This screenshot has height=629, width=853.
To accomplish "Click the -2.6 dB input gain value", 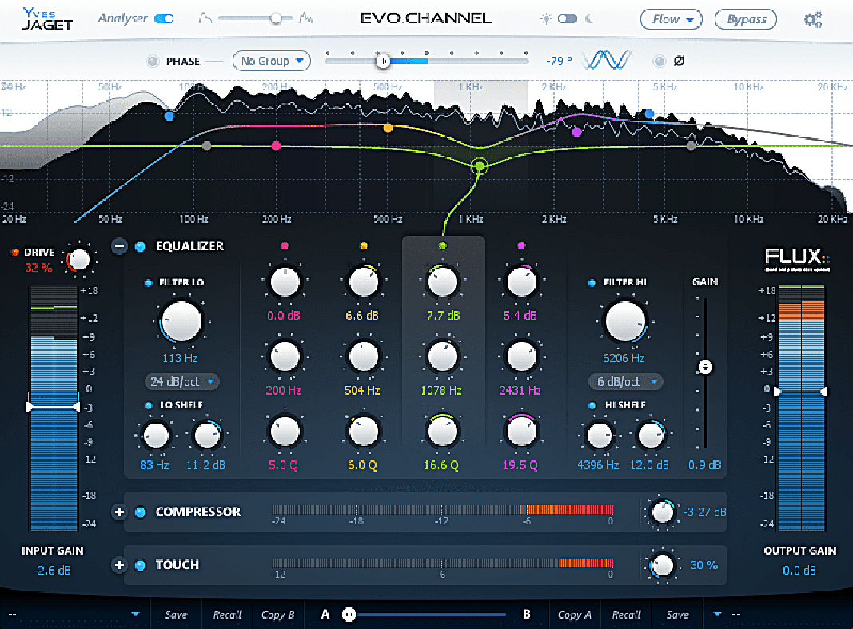I will point(52,571).
